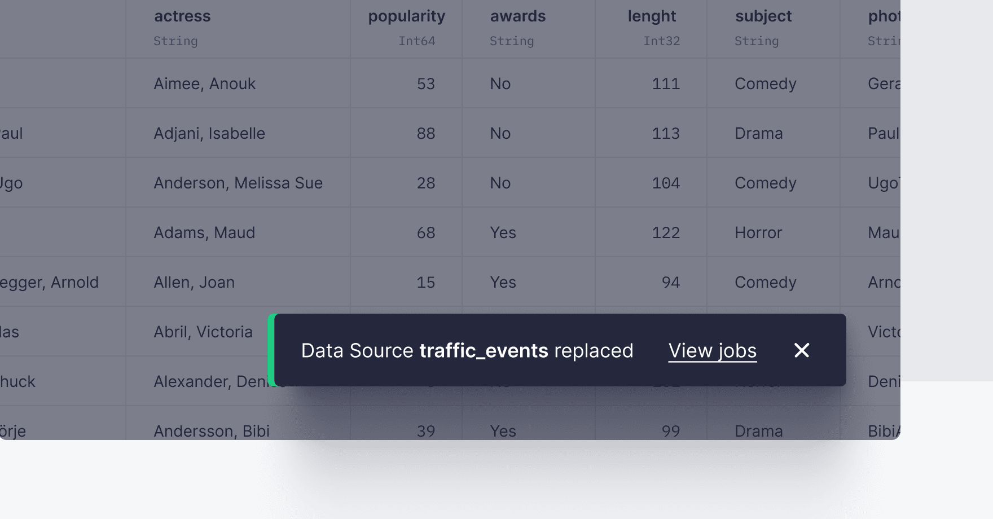
Task: Click the lenght column header
Action: 652,16
